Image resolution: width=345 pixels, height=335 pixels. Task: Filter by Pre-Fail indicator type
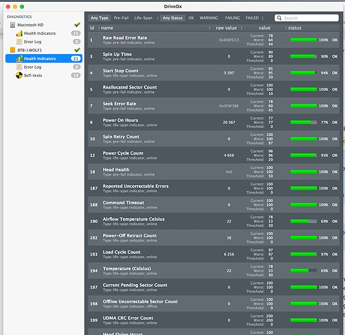point(121,18)
